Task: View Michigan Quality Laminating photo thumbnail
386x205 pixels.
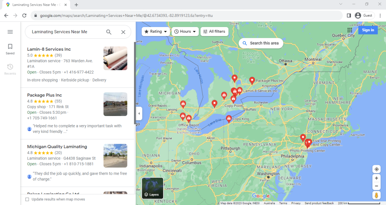Action: coord(115,156)
